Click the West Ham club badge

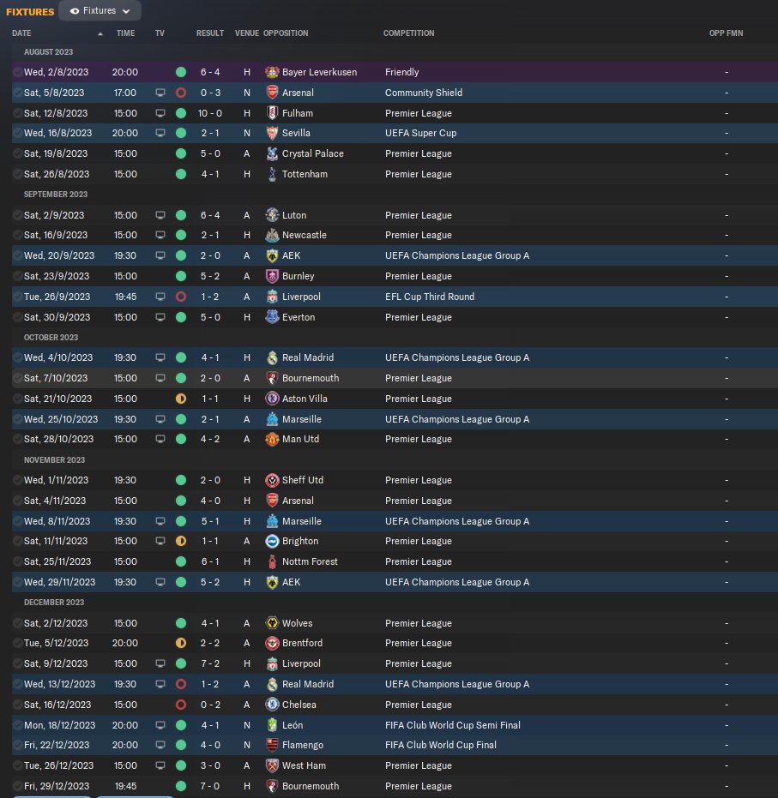(x=273, y=765)
